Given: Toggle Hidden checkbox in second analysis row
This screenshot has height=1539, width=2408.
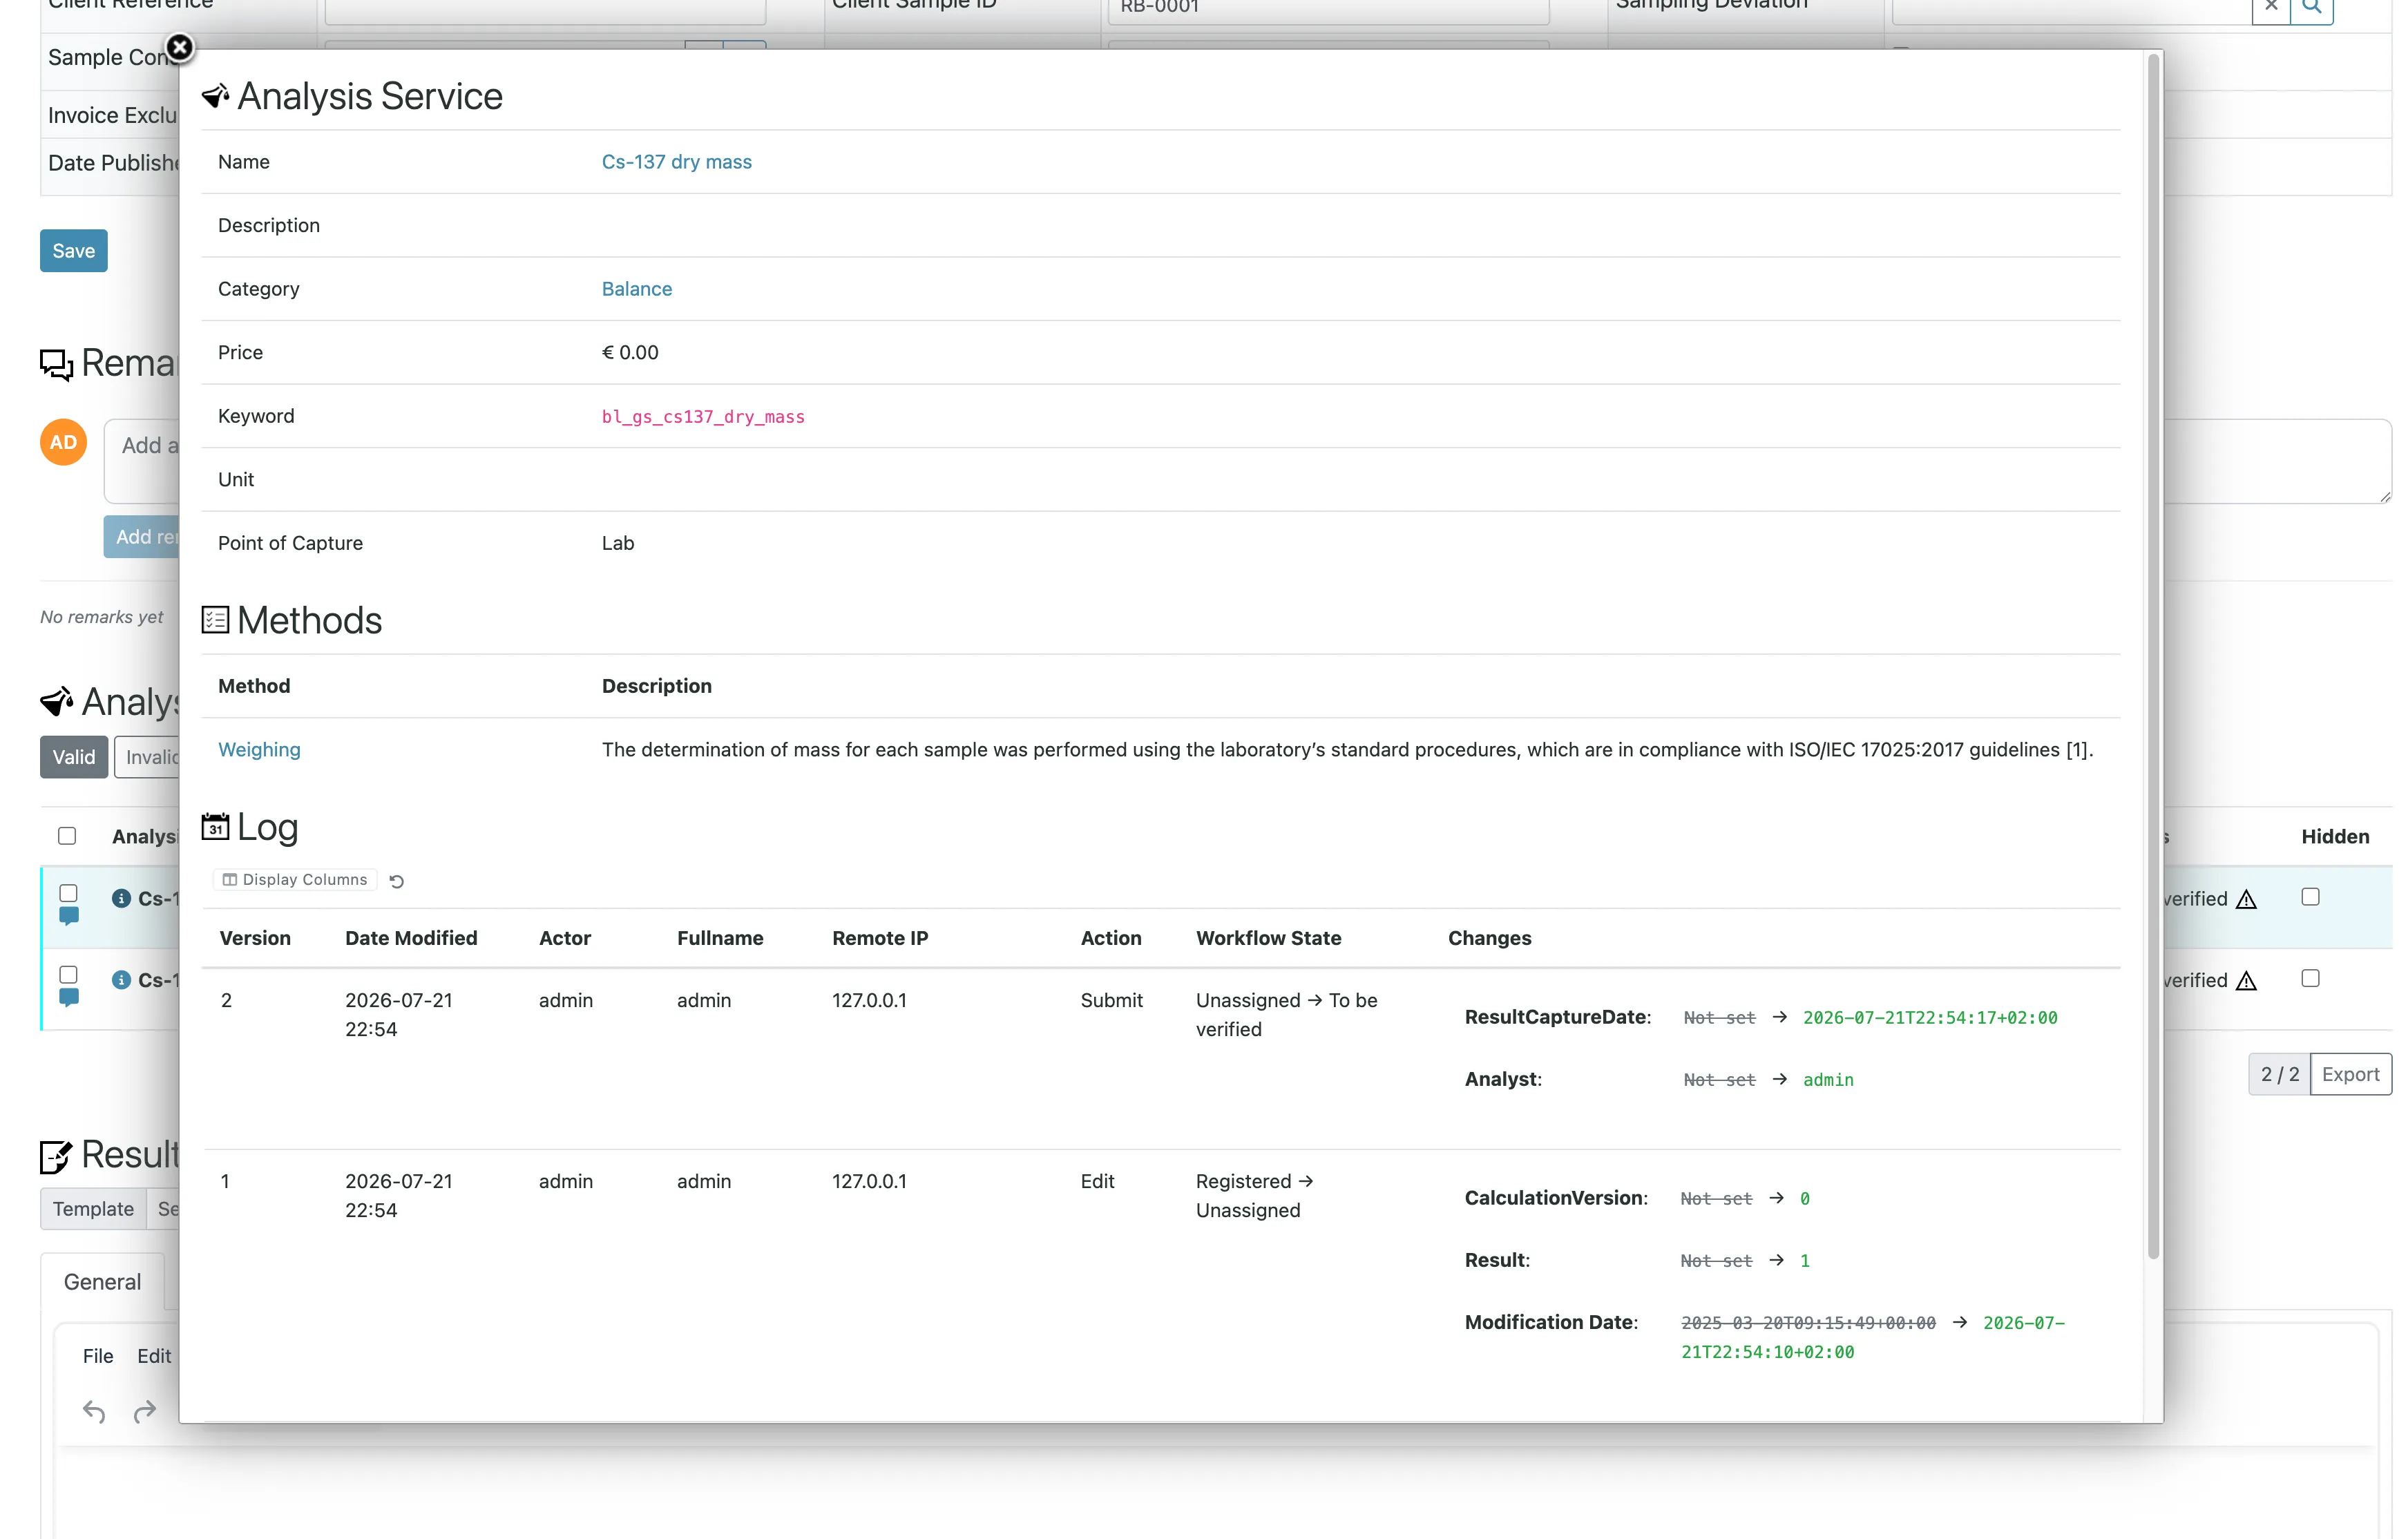Looking at the screenshot, I should coord(2310,978).
